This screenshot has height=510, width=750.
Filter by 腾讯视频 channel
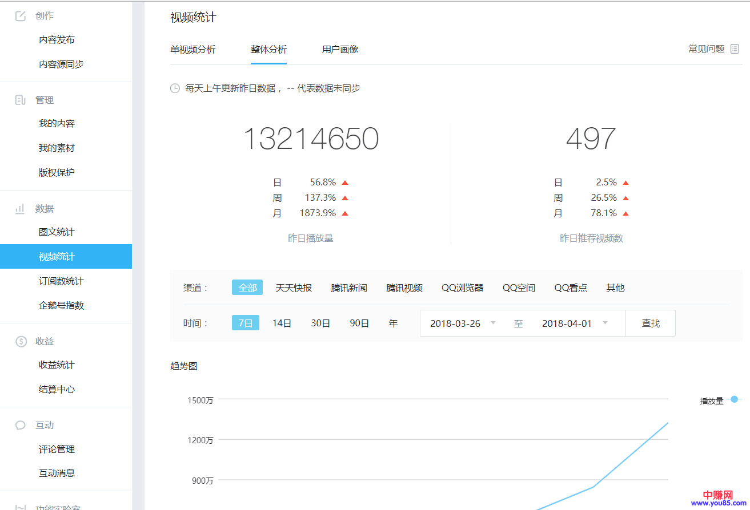[404, 288]
